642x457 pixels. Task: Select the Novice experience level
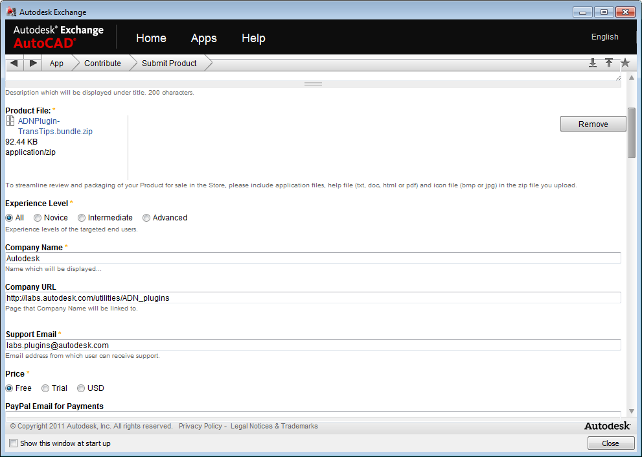pos(38,218)
